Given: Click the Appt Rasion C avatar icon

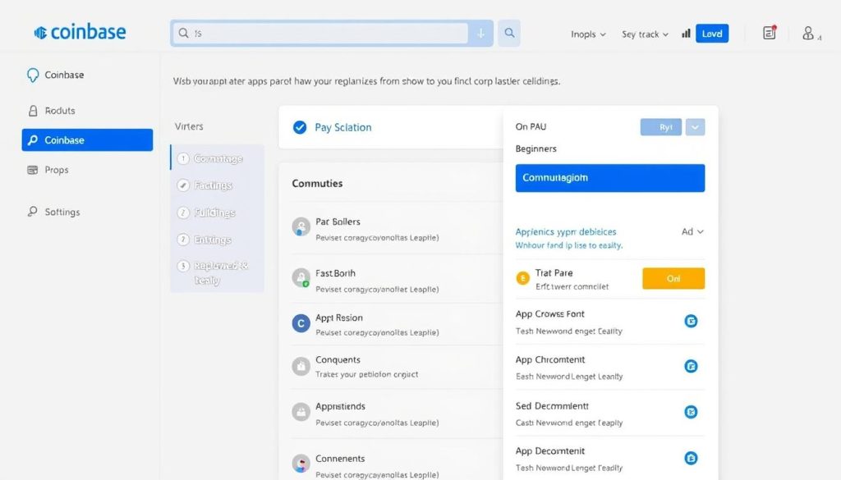Looking at the screenshot, I should pos(301,323).
